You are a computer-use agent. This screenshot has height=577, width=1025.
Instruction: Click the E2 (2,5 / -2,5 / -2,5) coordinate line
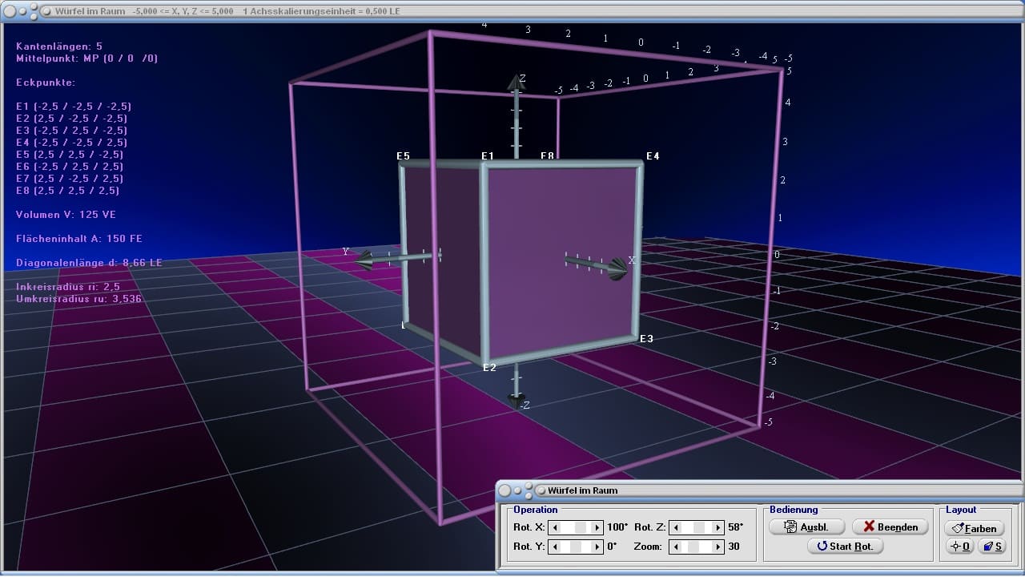coord(72,119)
